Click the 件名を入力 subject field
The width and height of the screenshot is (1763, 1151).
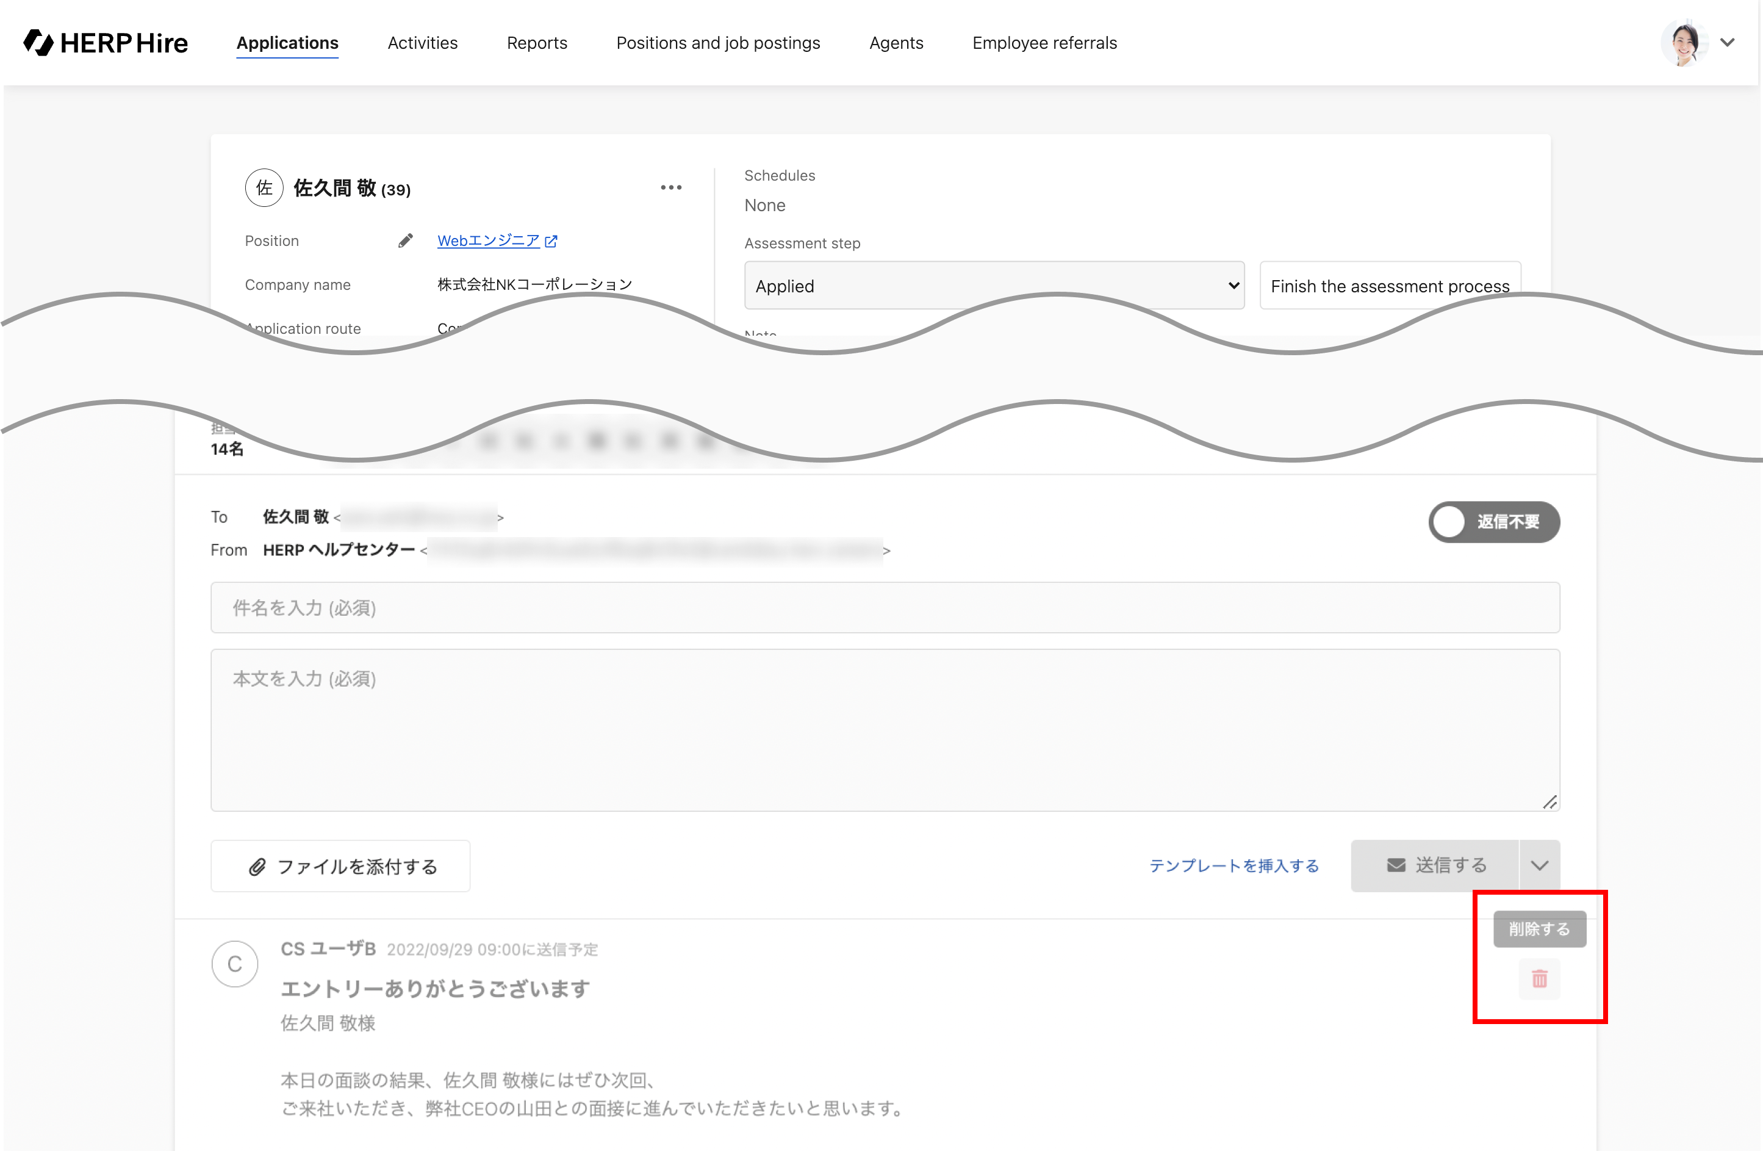[885, 608]
